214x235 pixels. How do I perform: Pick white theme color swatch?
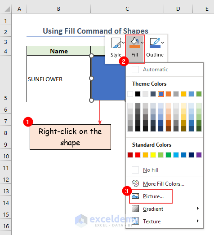[130, 94]
